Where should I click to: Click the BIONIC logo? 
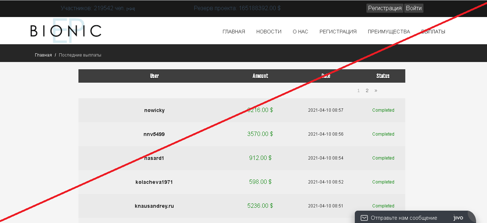tap(66, 31)
